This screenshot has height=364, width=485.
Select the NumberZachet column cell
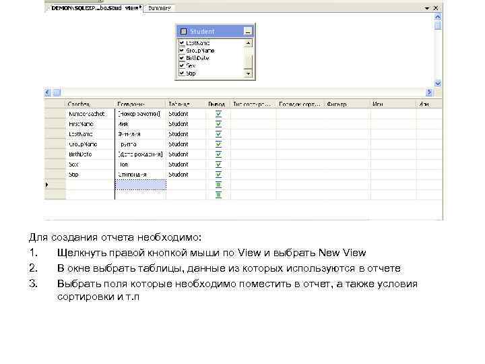(90, 114)
